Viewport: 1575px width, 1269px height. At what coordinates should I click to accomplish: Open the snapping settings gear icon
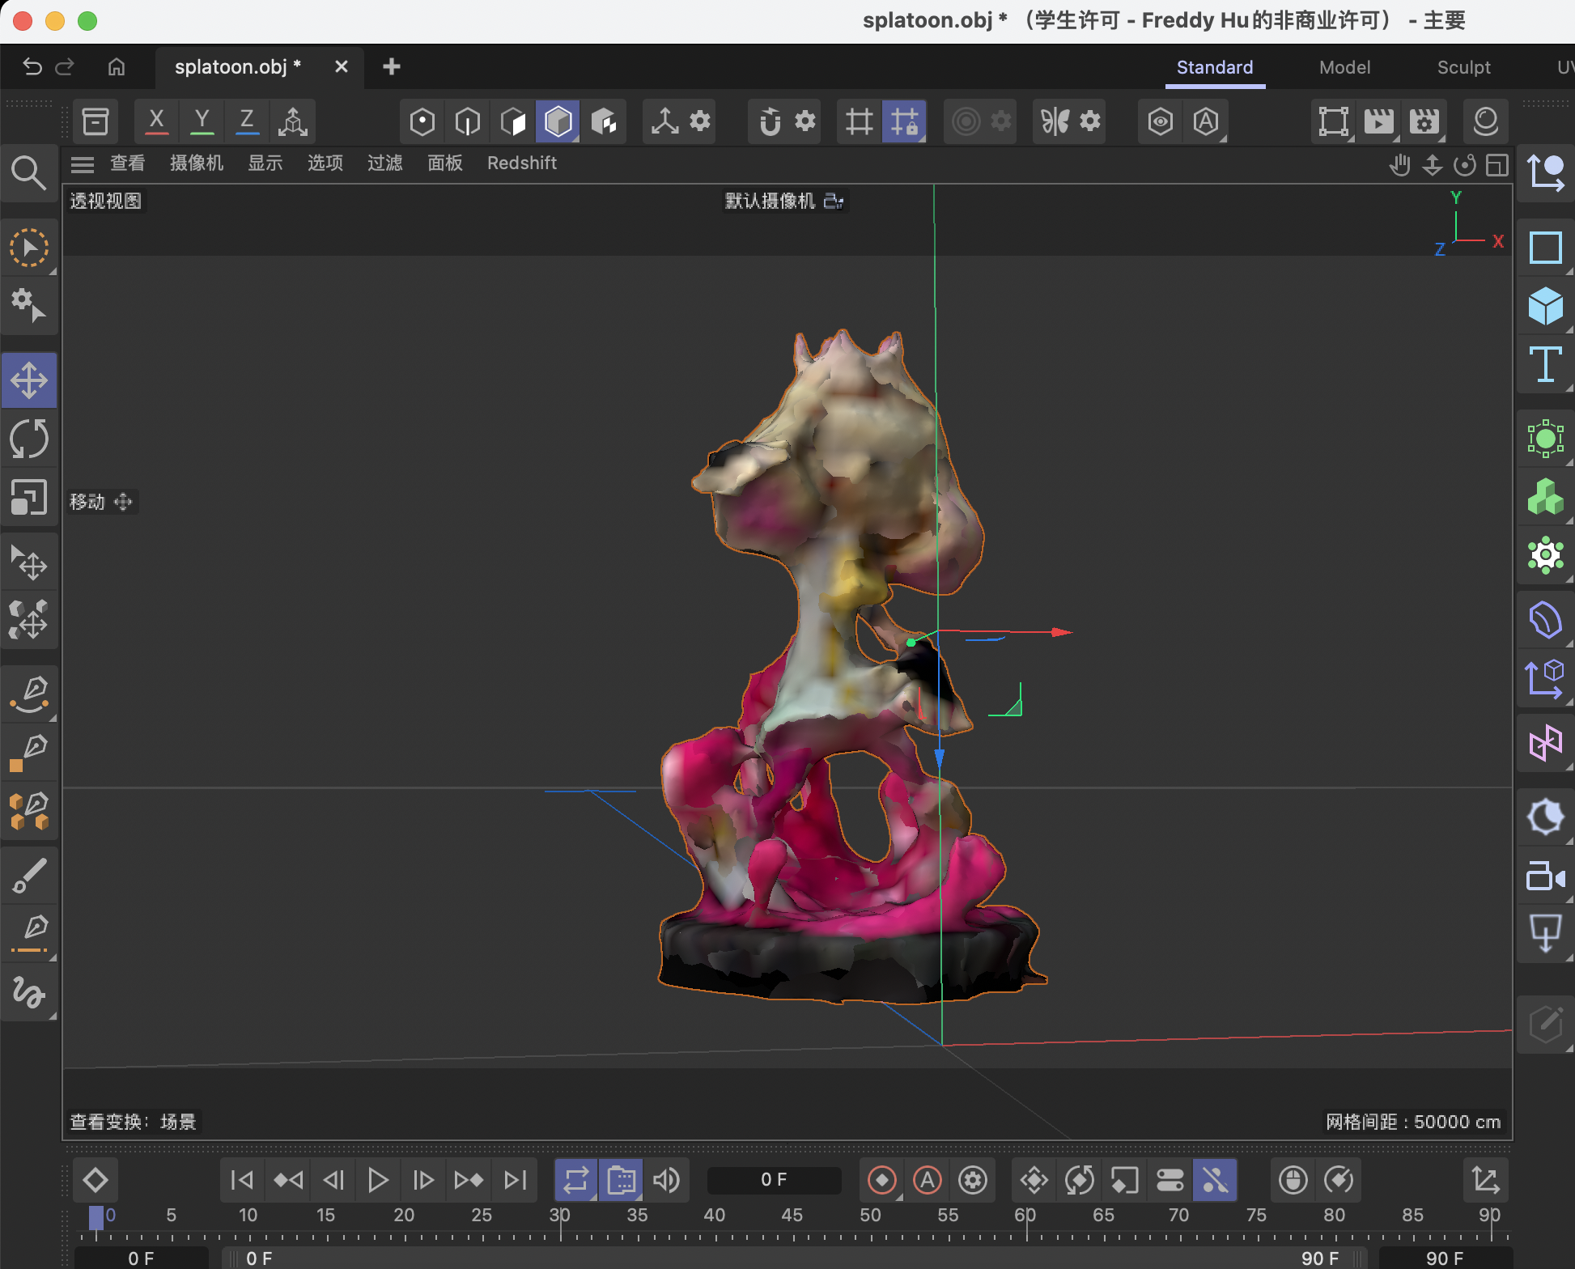pyautogui.click(x=804, y=121)
